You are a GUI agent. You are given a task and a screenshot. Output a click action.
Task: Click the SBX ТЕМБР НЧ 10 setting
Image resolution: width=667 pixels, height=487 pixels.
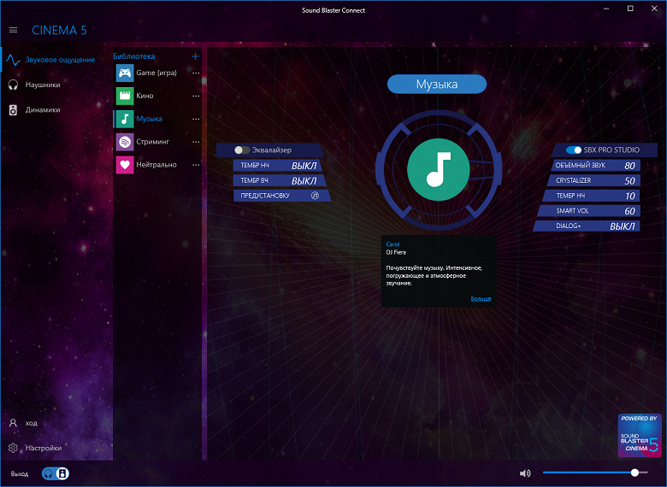pyautogui.click(x=591, y=196)
